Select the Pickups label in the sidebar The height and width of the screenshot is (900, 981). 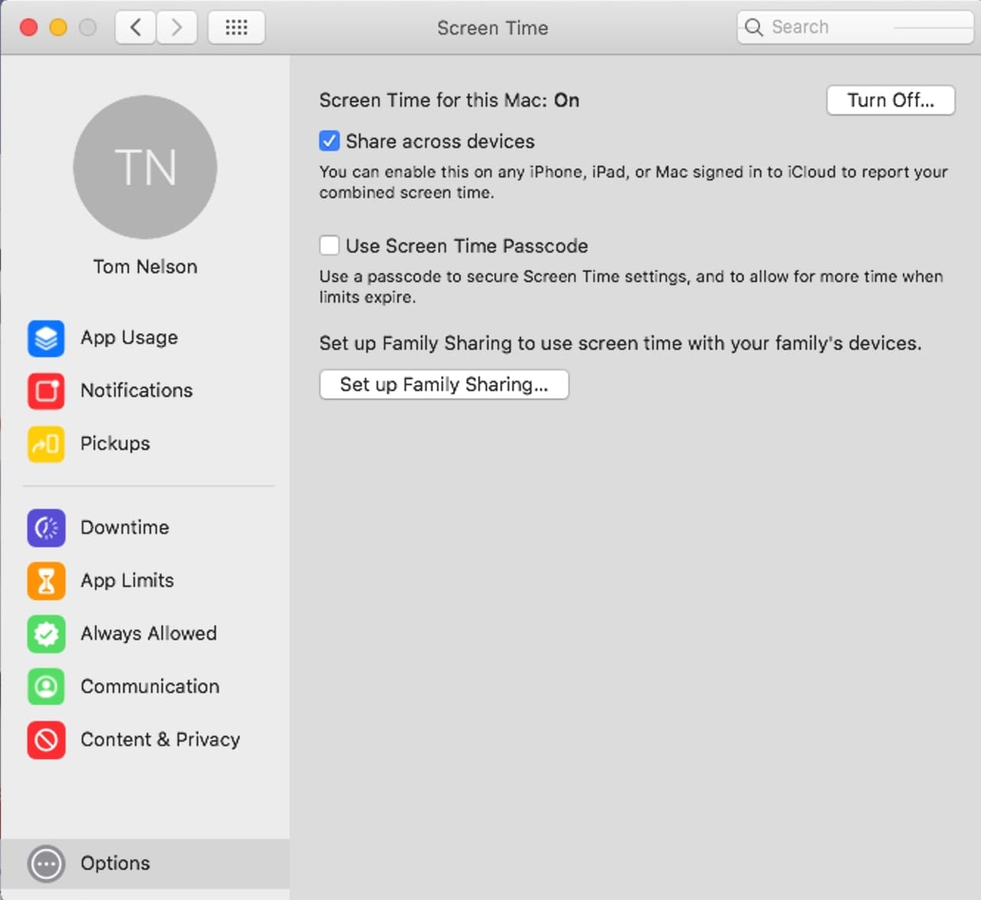(115, 443)
